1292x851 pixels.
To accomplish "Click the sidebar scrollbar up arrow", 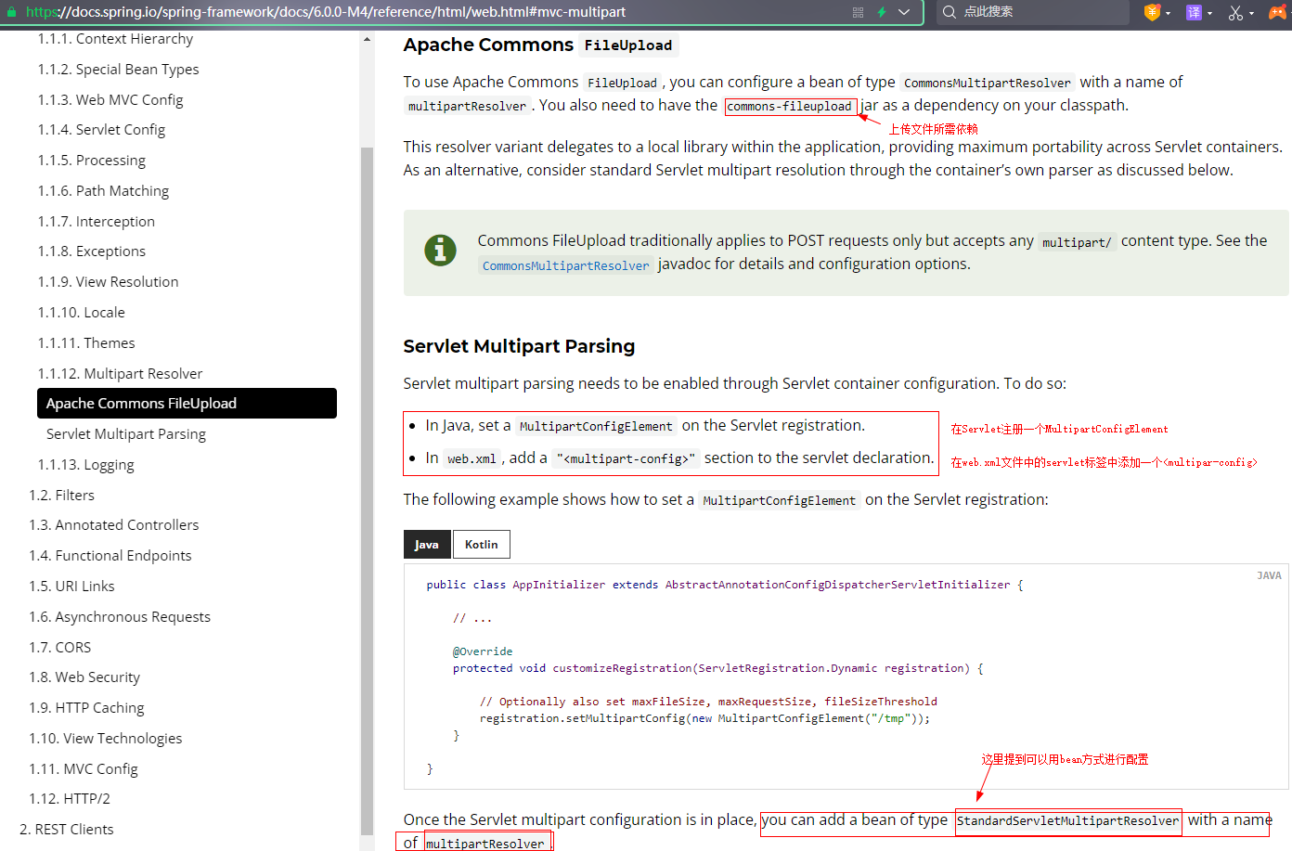I will [367, 40].
